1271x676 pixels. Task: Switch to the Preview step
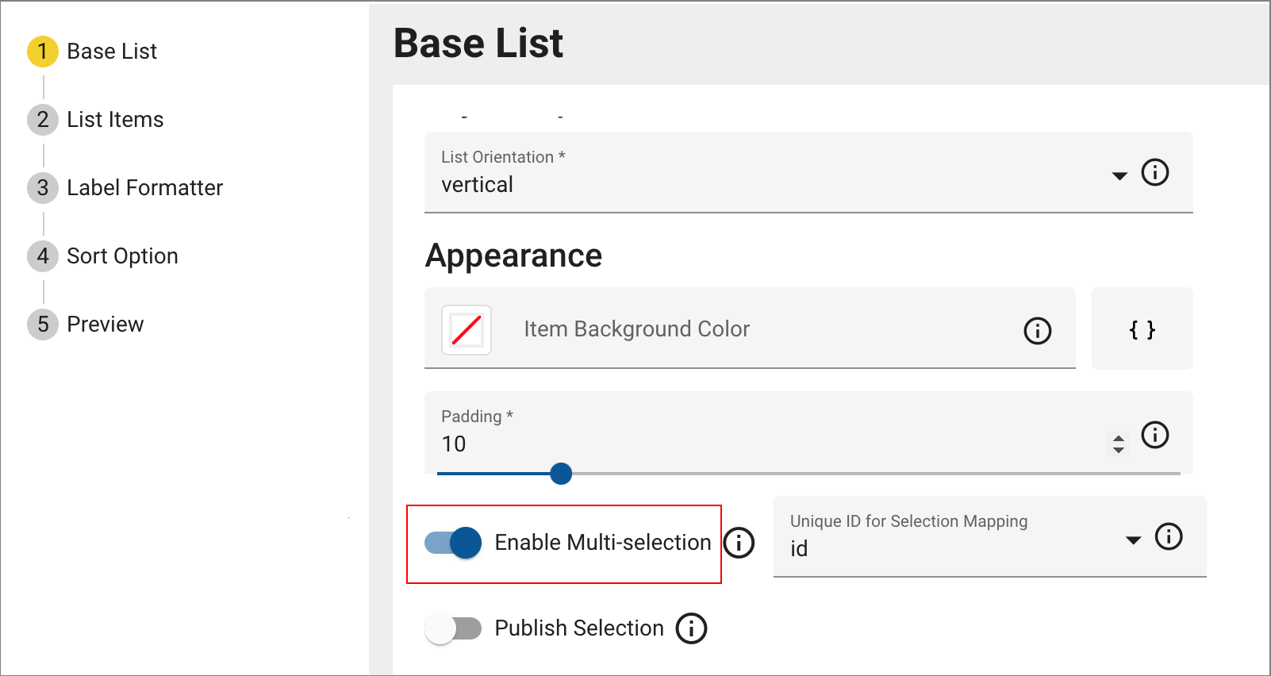click(105, 324)
